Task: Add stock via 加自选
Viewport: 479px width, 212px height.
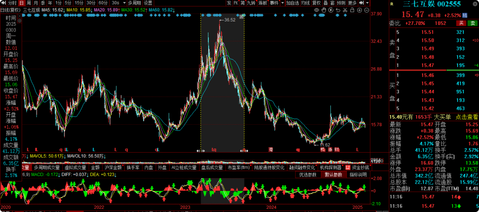Action: pos(293,3)
